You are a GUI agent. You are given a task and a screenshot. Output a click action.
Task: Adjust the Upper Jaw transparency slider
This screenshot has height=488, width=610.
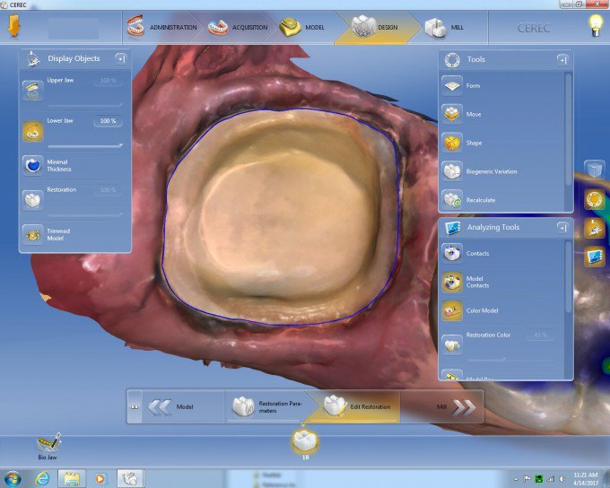pyautogui.click(x=85, y=105)
